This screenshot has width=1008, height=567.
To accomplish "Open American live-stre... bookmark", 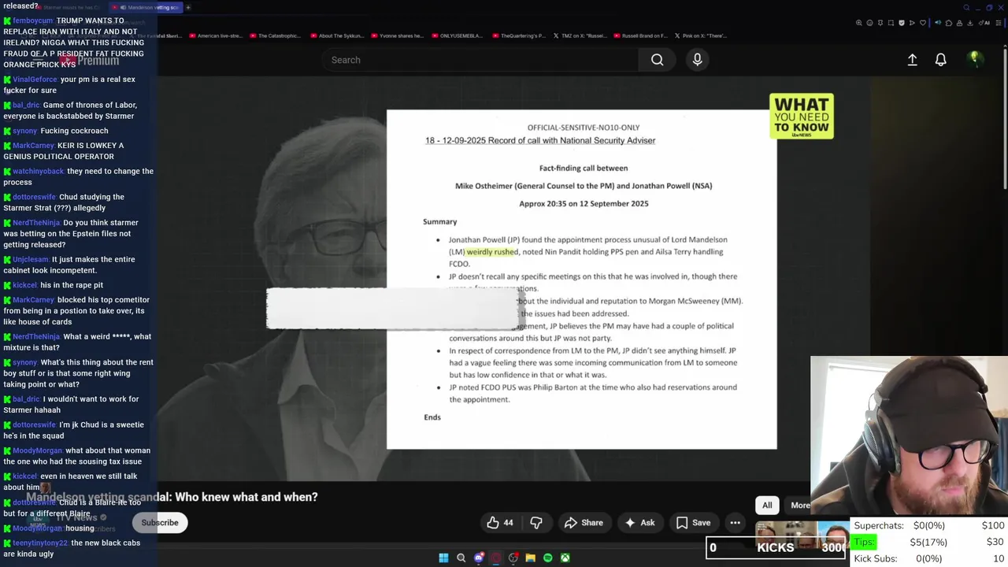I will point(215,35).
